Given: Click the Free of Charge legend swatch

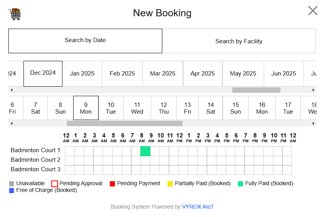Looking at the screenshot, I should tap(12, 190).
